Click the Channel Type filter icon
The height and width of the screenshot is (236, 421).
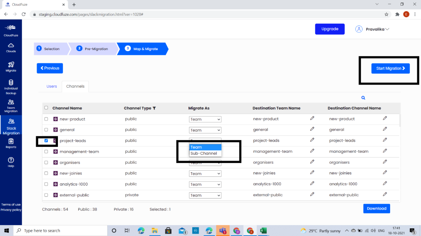[154, 108]
